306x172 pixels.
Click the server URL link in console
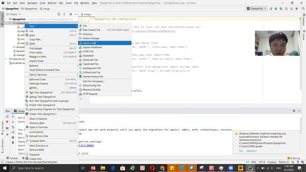[x=87, y=145]
